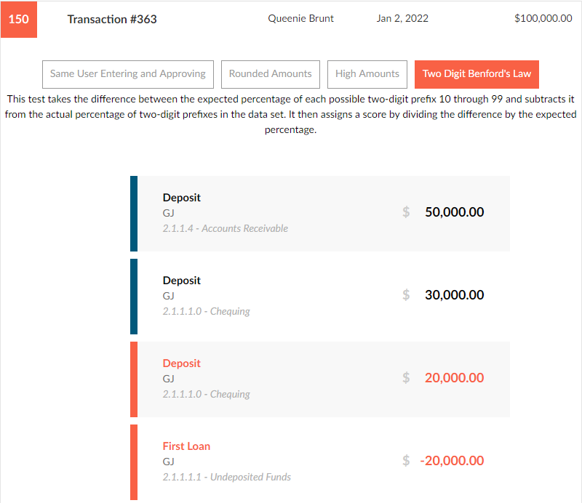
Task: Open the High Amounts tab
Action: pyautogui.click(x=367, y=74)
